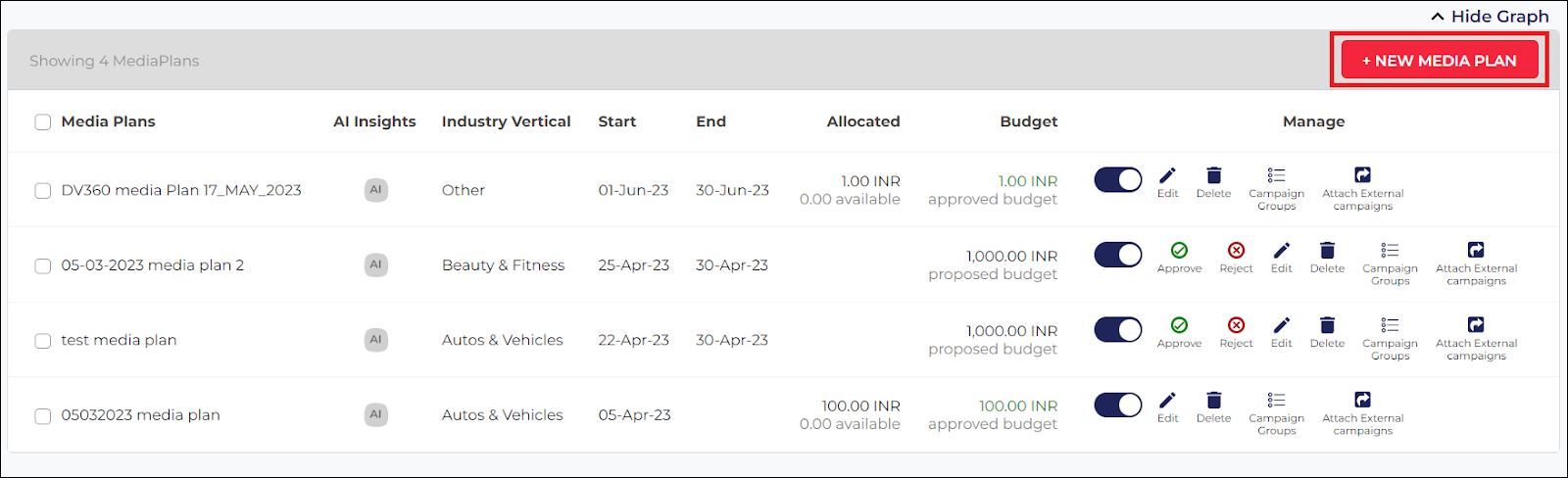The width and height of the screenshot is (1568, 478).
Task: Open Campaign Groups for test media plan
Action: coord(1390,339)
